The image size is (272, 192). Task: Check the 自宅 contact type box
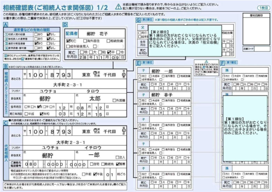click(91, 164)
